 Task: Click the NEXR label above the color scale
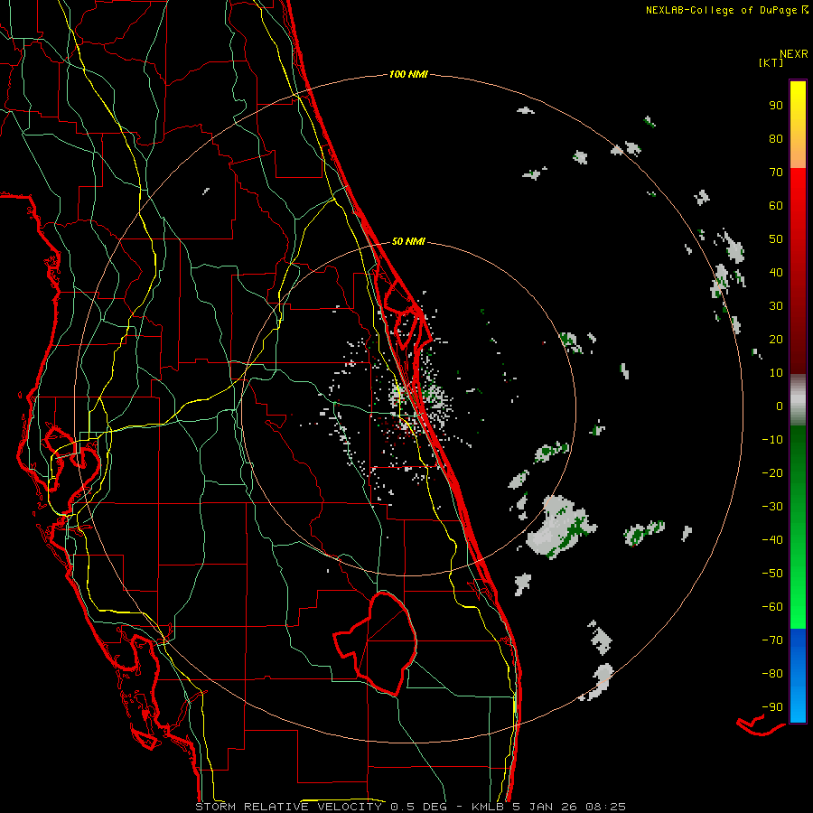(794, 53)
